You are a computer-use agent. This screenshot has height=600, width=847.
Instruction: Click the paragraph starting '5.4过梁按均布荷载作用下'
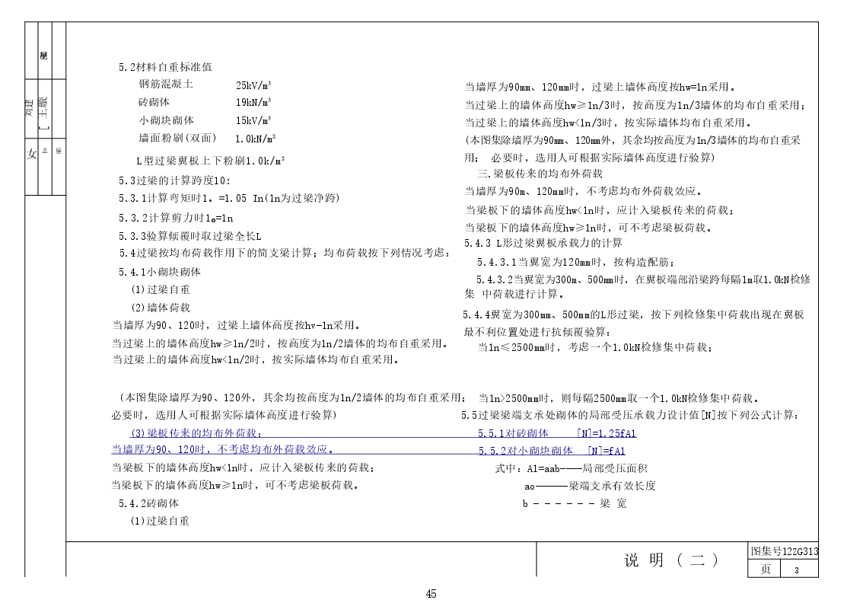285,253
